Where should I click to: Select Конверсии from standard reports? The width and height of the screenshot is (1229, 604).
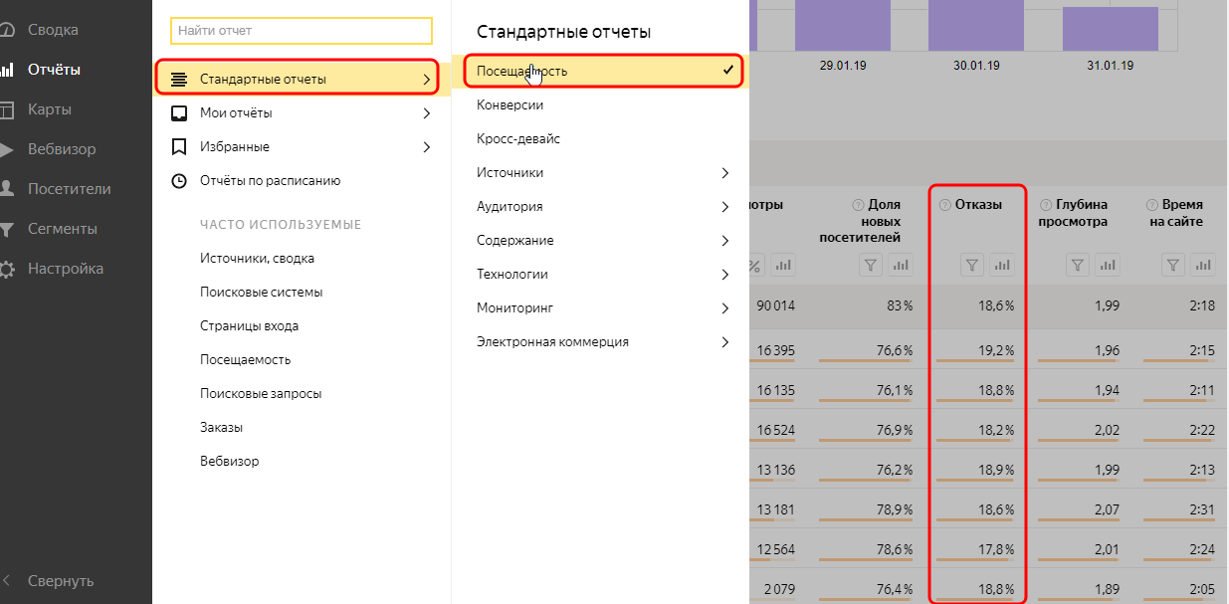(510, 105)
